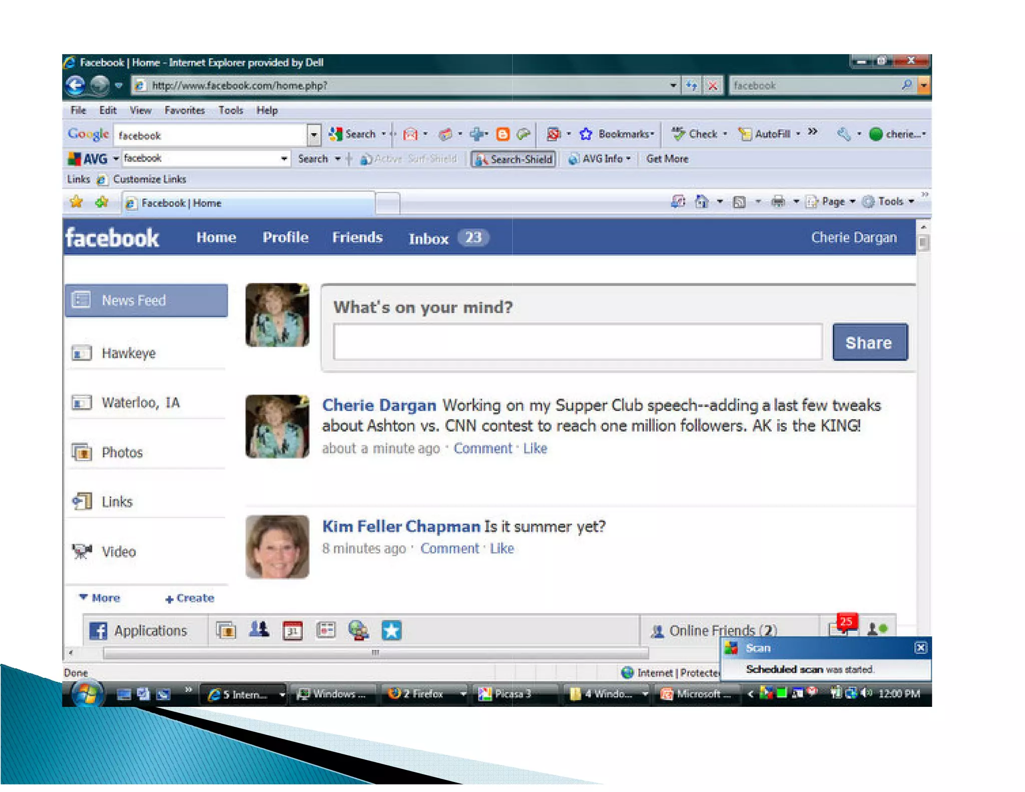Image resolution: width=1025 pixels, height=792 pixels.
Task: Click the search magnifier in IE search box
Action: 907,85
